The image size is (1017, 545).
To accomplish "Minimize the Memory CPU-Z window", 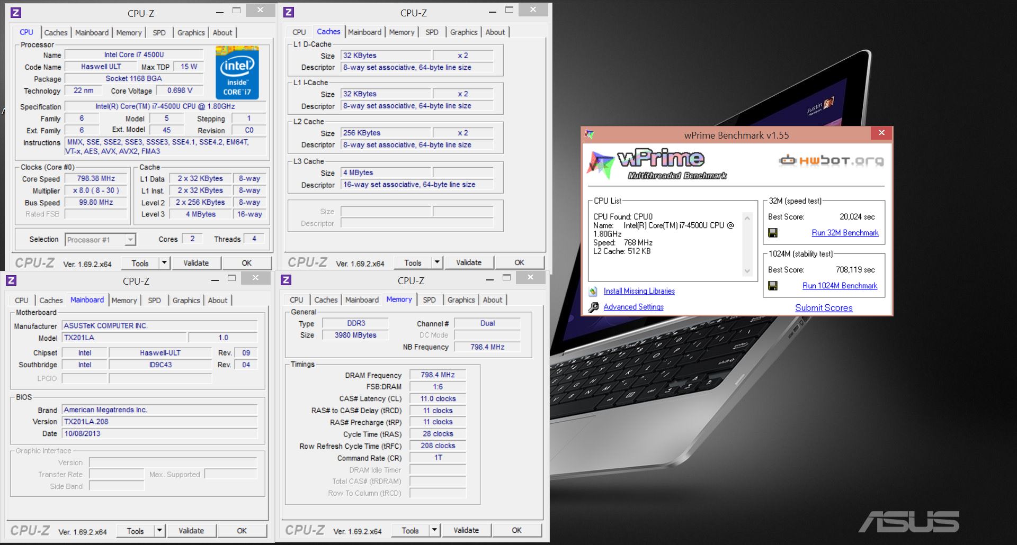I will pos(490,280).
